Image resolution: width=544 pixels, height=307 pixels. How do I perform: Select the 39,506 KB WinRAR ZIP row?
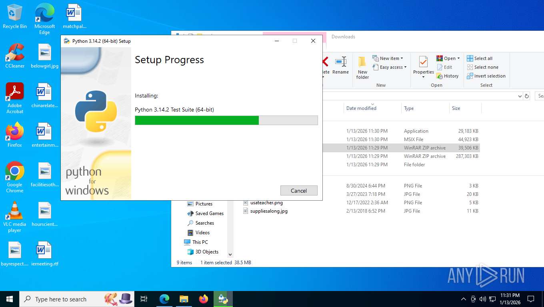pyautogui.click(x=401, y=148)
